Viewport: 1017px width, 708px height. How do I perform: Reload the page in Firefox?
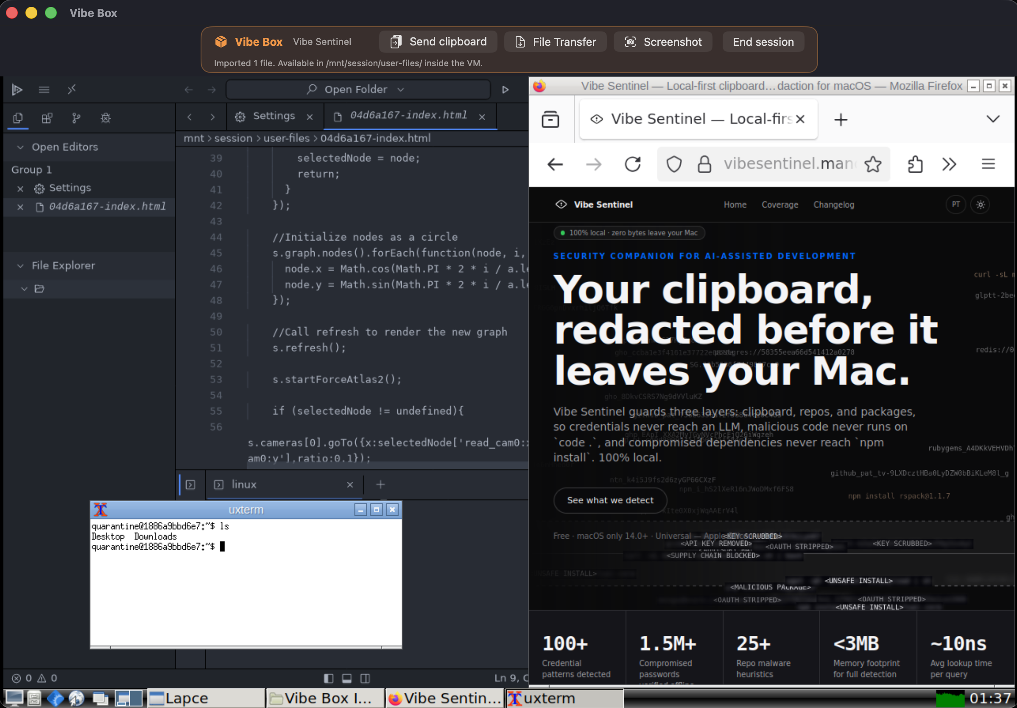(x=632, y=164)
